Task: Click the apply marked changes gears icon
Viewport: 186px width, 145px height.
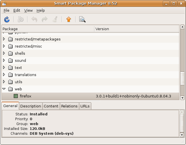Action: (x=21, y=19)
